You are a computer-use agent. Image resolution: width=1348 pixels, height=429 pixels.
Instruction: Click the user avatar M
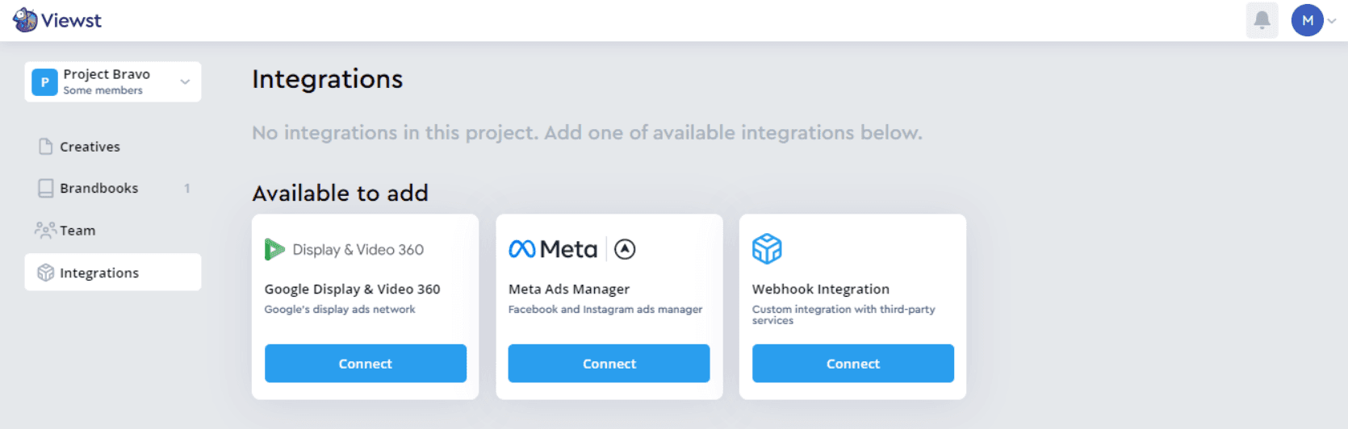pos(1307,20)
